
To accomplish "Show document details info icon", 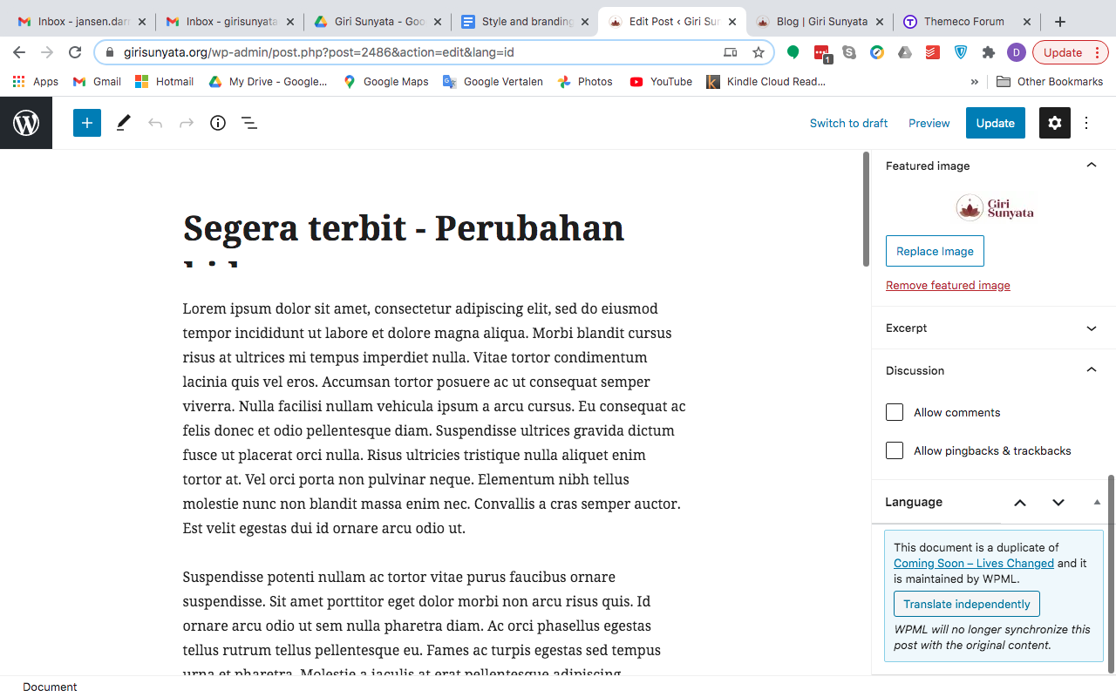I will coord(218,123).
